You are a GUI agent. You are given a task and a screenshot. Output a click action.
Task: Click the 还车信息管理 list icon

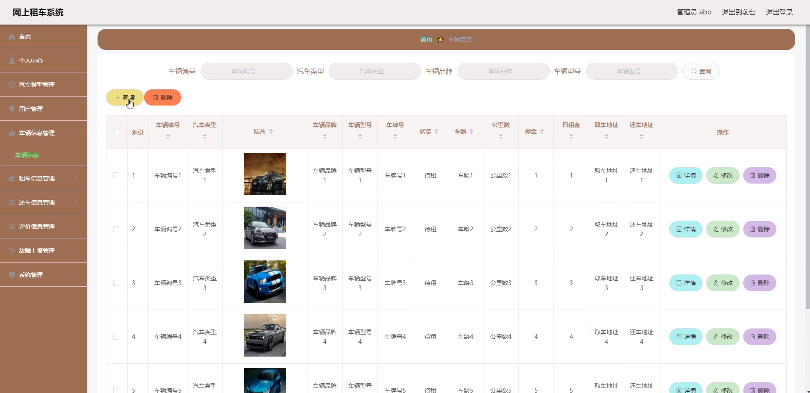12,203
